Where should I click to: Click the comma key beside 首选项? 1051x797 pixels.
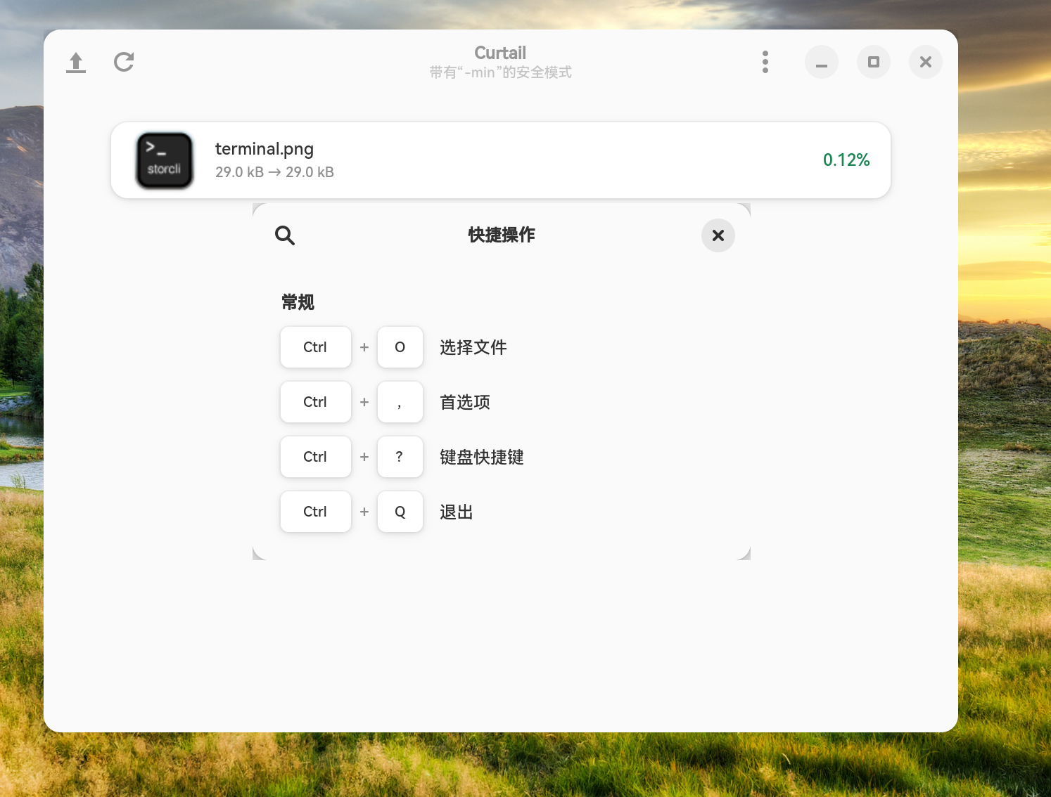click(400, 402)
